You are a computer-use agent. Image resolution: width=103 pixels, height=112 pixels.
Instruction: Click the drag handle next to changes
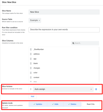click(x=31, y=68)
